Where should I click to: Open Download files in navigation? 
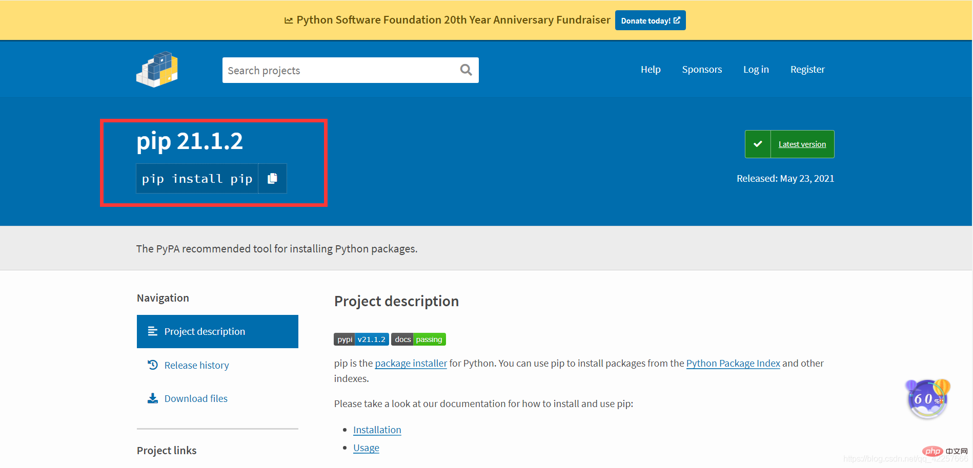[196, 398]
